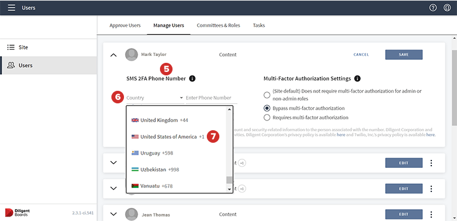Select Requires multi-factor authorization radio
Image resolution: width=457 pixels, height=221 pixels.
coord(267,118)
